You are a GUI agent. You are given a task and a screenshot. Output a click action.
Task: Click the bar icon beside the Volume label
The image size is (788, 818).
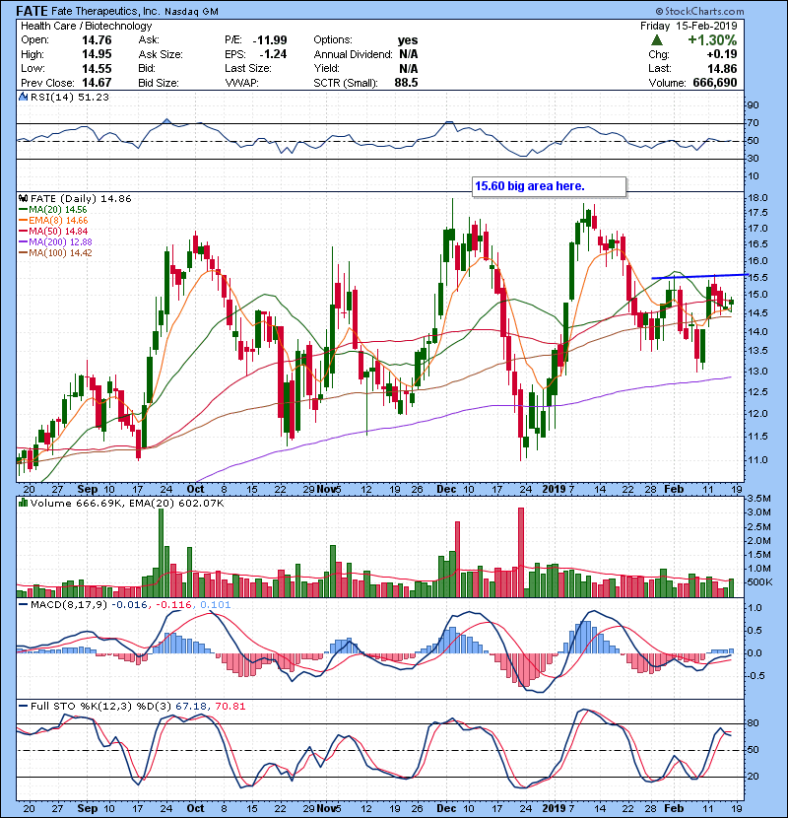[x=23, y=503]
